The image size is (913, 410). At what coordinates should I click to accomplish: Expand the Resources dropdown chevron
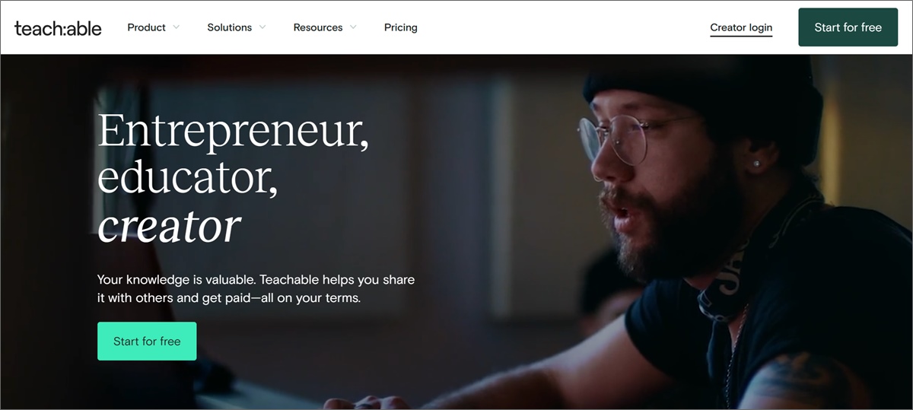pyautogui.click(x=352, y=27)
